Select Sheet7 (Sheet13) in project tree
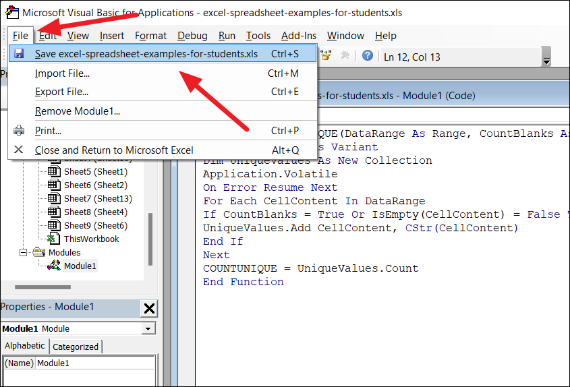 tap(98, 198)
